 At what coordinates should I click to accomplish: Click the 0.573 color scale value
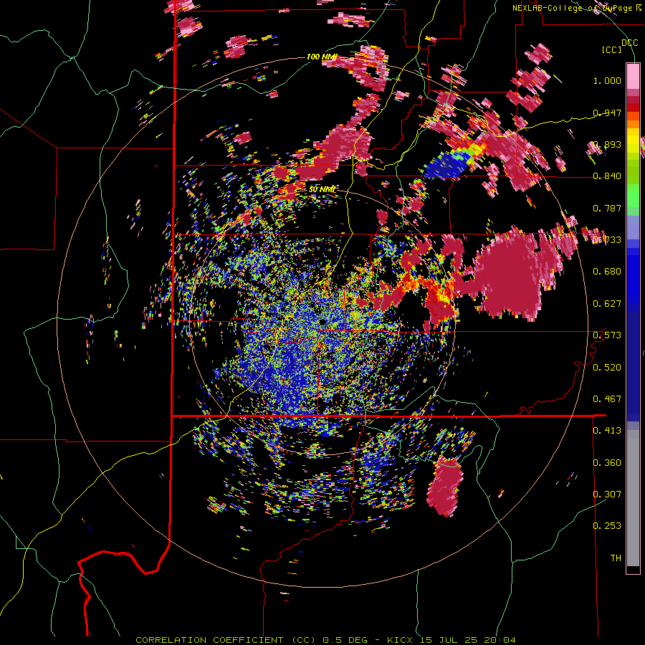607,335
